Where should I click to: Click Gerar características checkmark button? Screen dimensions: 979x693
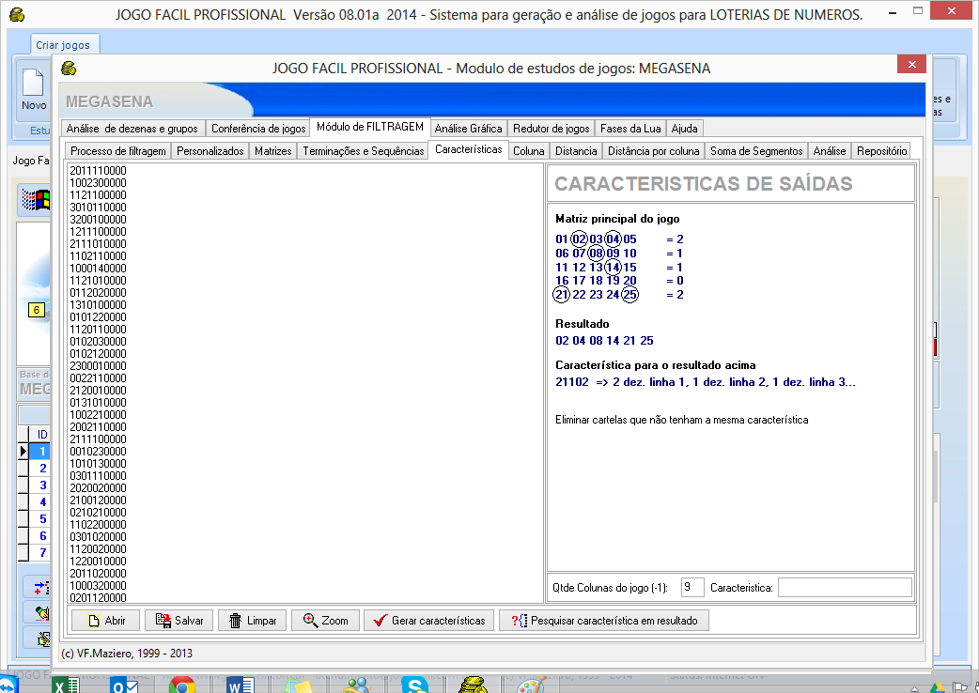tap(428, 621)
